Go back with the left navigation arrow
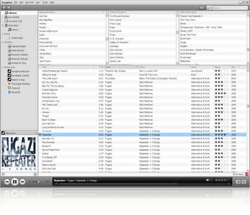 pyautogui.click(x=4, y=8)
